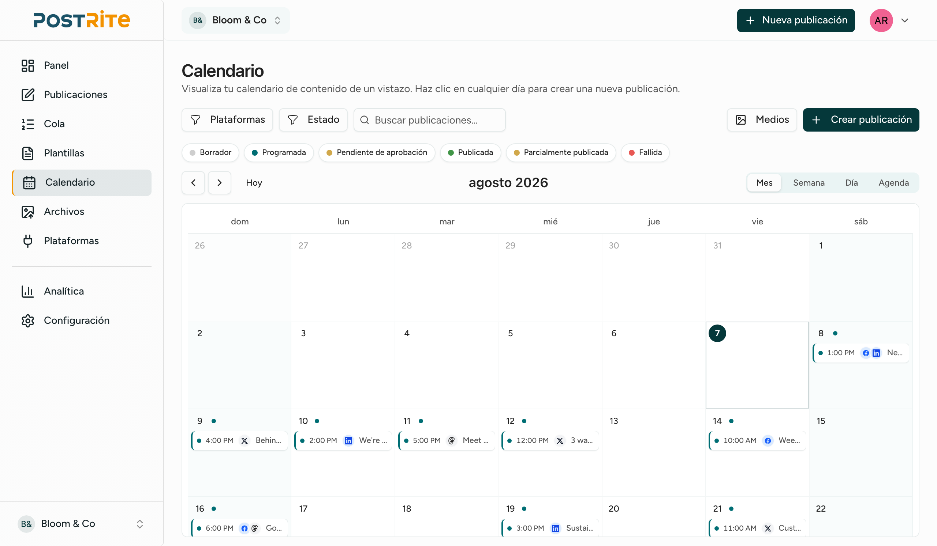Select the day 20 calendar cell

click(x=653, y=517)
